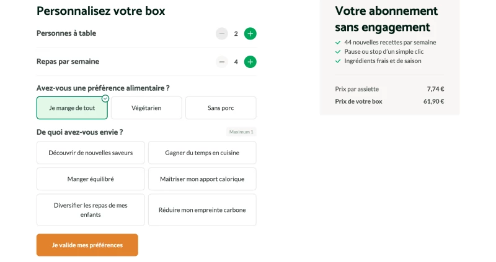Choose Diversifier les repas de mes enfants
The height and width of the screenshot is (262, 496).
pos(91,210)
